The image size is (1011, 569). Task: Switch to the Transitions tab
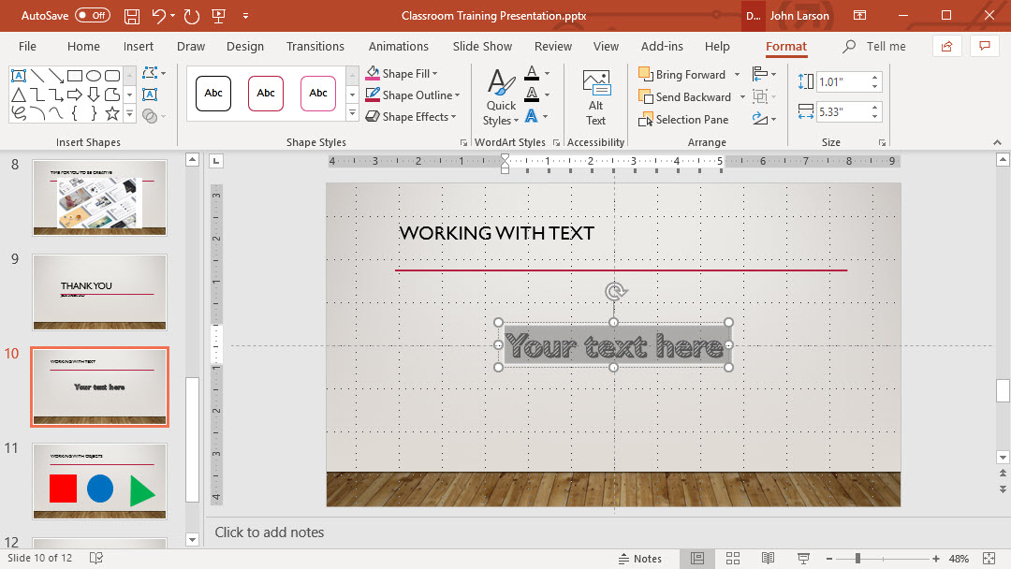point(315,46)
